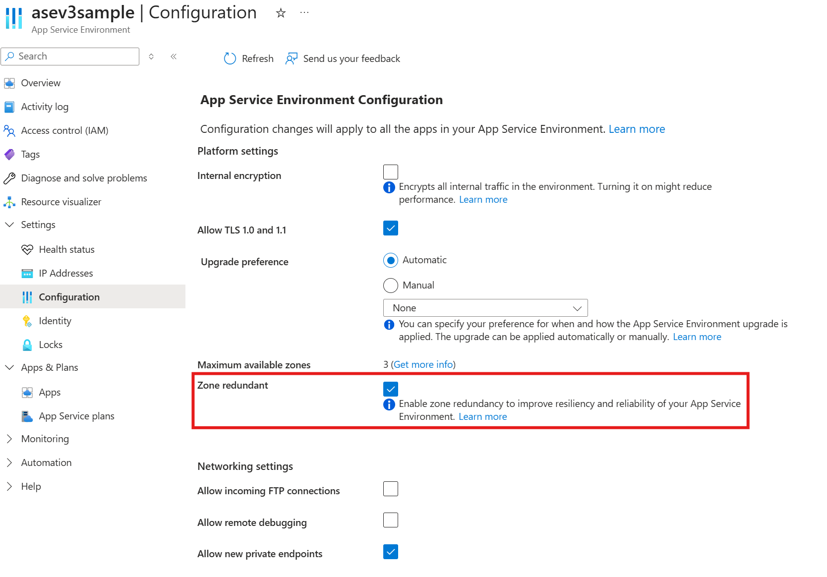Disable the Zone redundant checkbox
Screen dimensions: 827x577
pyautogui.click(x=390, y=389)
